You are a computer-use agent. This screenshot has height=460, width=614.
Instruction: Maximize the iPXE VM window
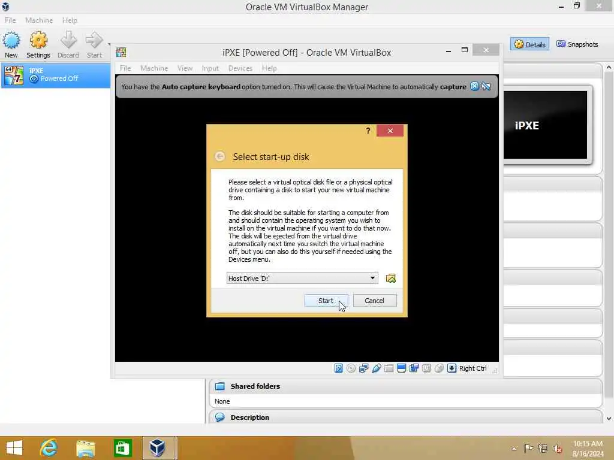click(465, 50)
